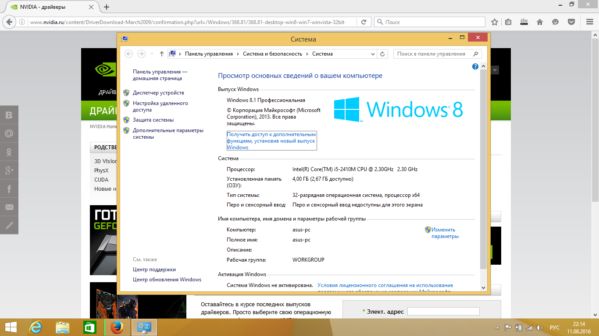This screenshot has width=599, height=336.
Task: Launch Internet Explorer from taskbar
Action: [x=36, y=327]
